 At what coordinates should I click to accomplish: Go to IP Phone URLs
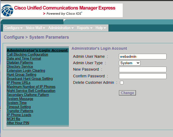point(19,82)
